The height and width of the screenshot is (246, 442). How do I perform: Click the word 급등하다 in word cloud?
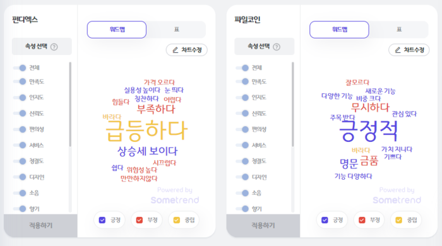[x=146, y=131]
